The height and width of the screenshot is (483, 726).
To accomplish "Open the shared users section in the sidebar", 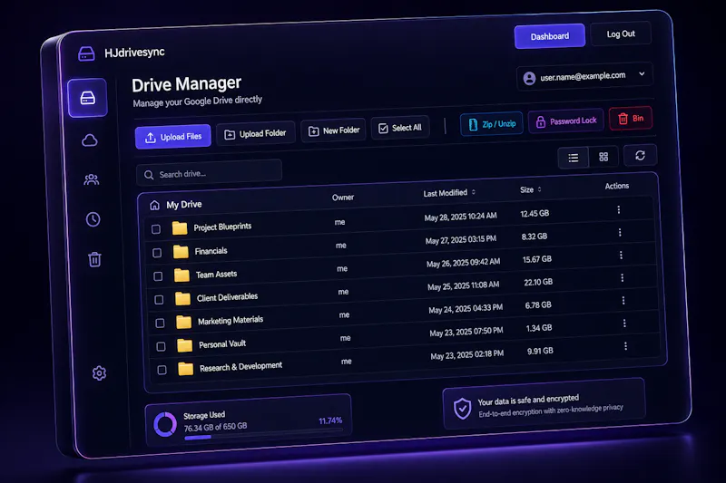I will (x=92, y=179).
